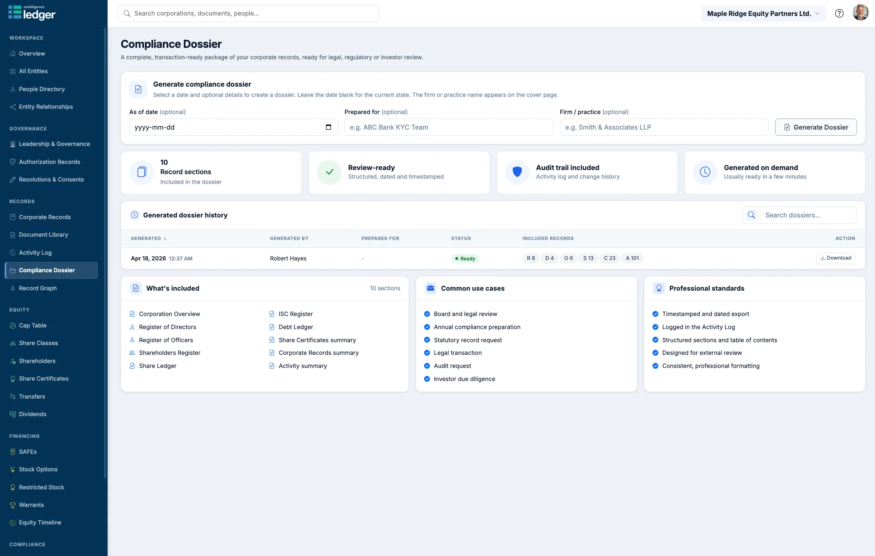
Task: Click the As of date input
Action: click(x=233, y=127)
